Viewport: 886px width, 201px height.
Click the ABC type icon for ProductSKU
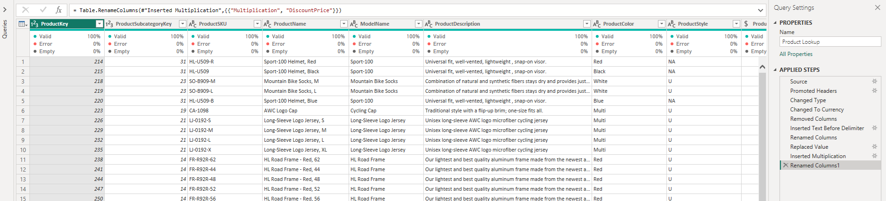pyautogui.click(x=193, y=24)
